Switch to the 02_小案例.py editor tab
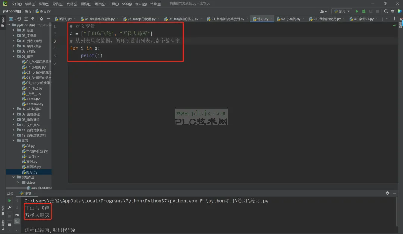403x234 pixels. coord(291,19)
